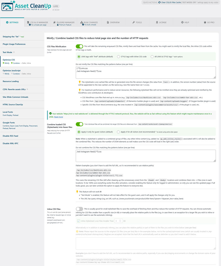Select All LINK & STYLE tags radio
The height and width of the screenshot is (266, 221).
click(x=152, y=57)
